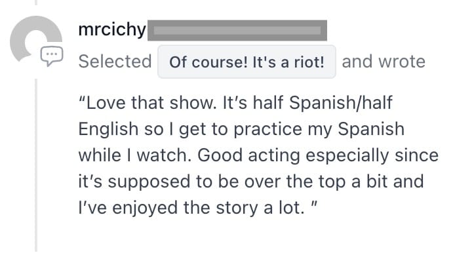Click the line starting "while I watch"
This screenshot has height=257, width=455.
click(x=258, y=155)
